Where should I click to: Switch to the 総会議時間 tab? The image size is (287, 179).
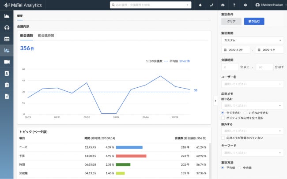[x=46, y=35]
